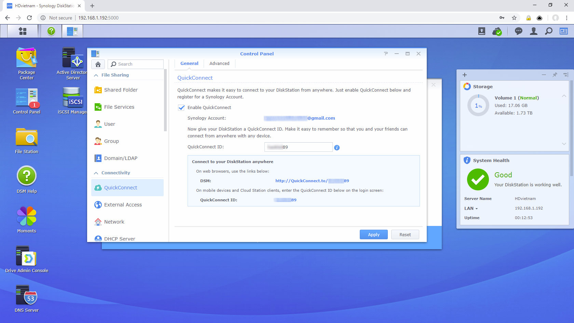Open Chrome menu three dots

point(566,18)
